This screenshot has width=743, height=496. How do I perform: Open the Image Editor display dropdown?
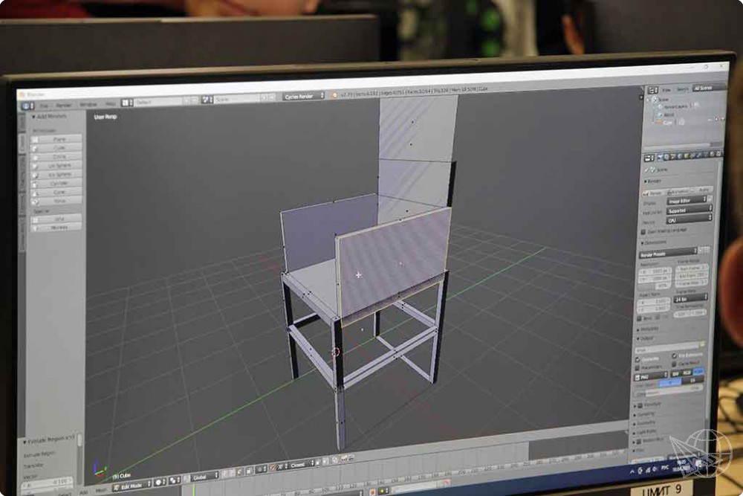(x=687, y=201)
